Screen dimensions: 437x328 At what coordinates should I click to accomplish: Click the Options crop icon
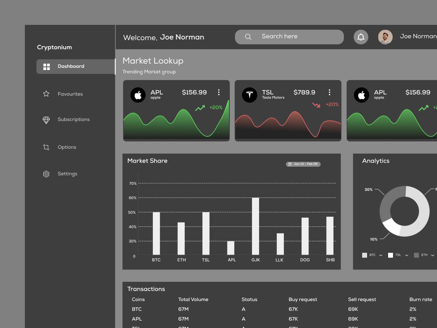click(46, 147)
